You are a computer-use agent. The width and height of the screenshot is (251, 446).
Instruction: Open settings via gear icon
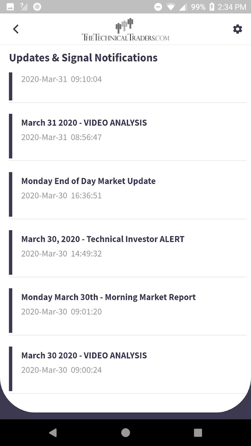point(237,29)
